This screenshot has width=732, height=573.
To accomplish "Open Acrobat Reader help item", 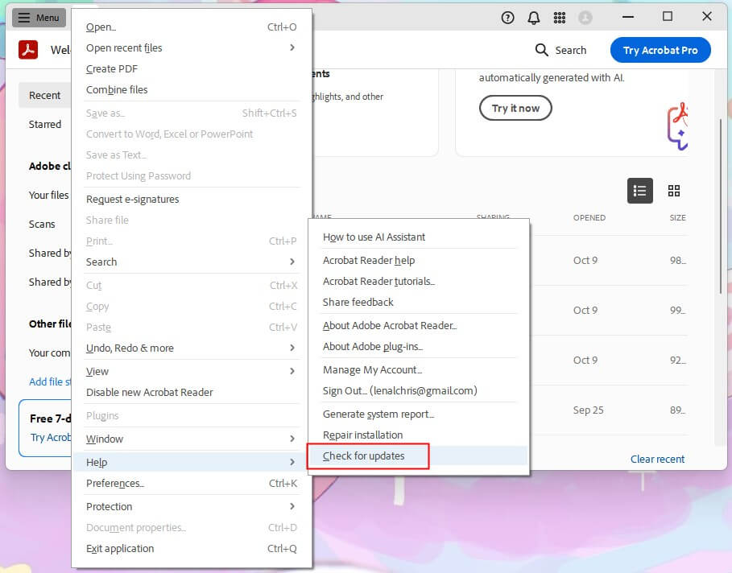I will tap(419, 261).
